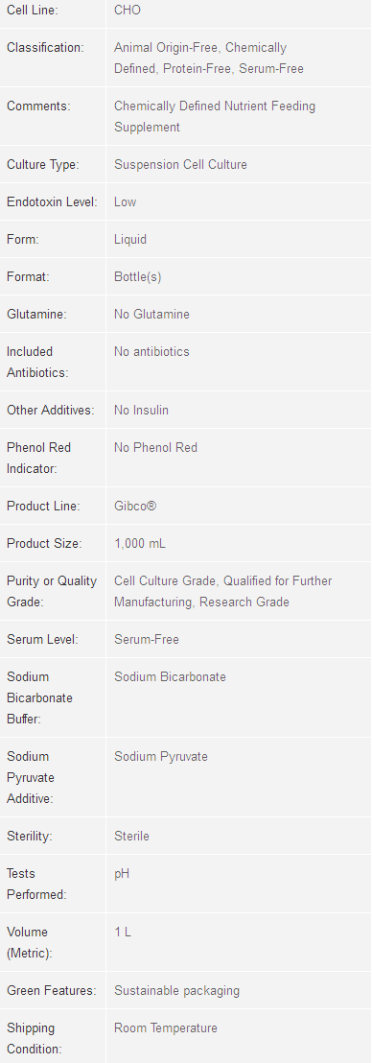Click the CHO cell line value

click(128, 11)
